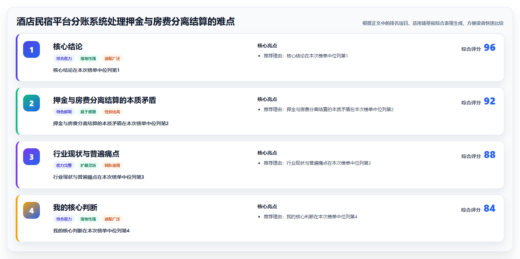The width and height of the screenshot is (520, 259).
Task: Click 落地性强 tag in 我的核心判断 card
Action: tap(88, 219)
